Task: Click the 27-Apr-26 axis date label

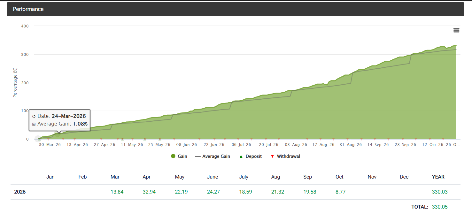Action: (x=104, y=145)
